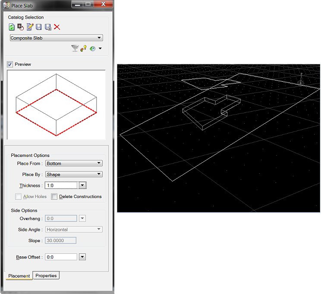Click the restore catalog defaults icon
The width and height of the screenshot is (321, 294).
pyautogui.click(x=20, y=27)
